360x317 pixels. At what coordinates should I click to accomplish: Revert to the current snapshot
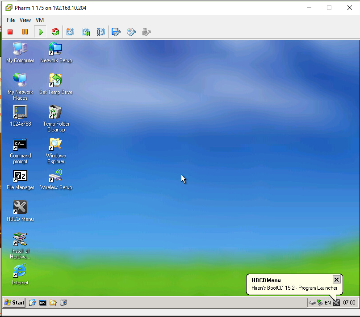(86, 32)
